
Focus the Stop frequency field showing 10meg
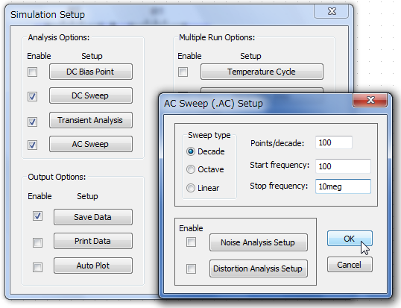[x=343, y=186]
